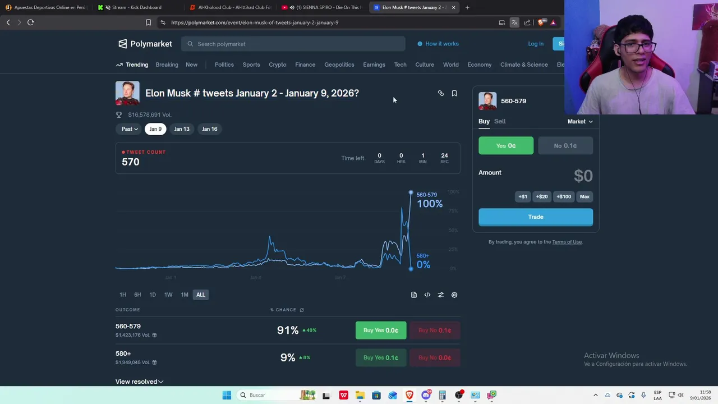Select the 1H chart range
The height and width of the screenshot is (404, 718).
(123, 295)
